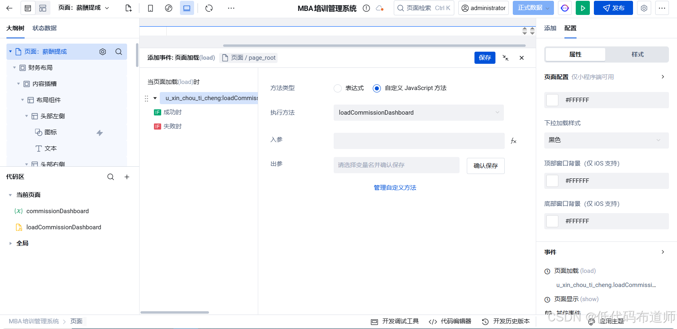Collapse the 布局组件 node
The height and width of the screenshot is (329, 677).
click(x=23, y=100)
